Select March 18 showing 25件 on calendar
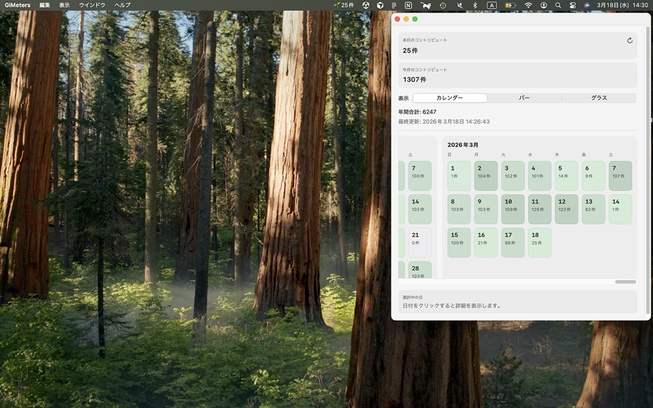Viewport: 653px width, 408px height. 539,242
